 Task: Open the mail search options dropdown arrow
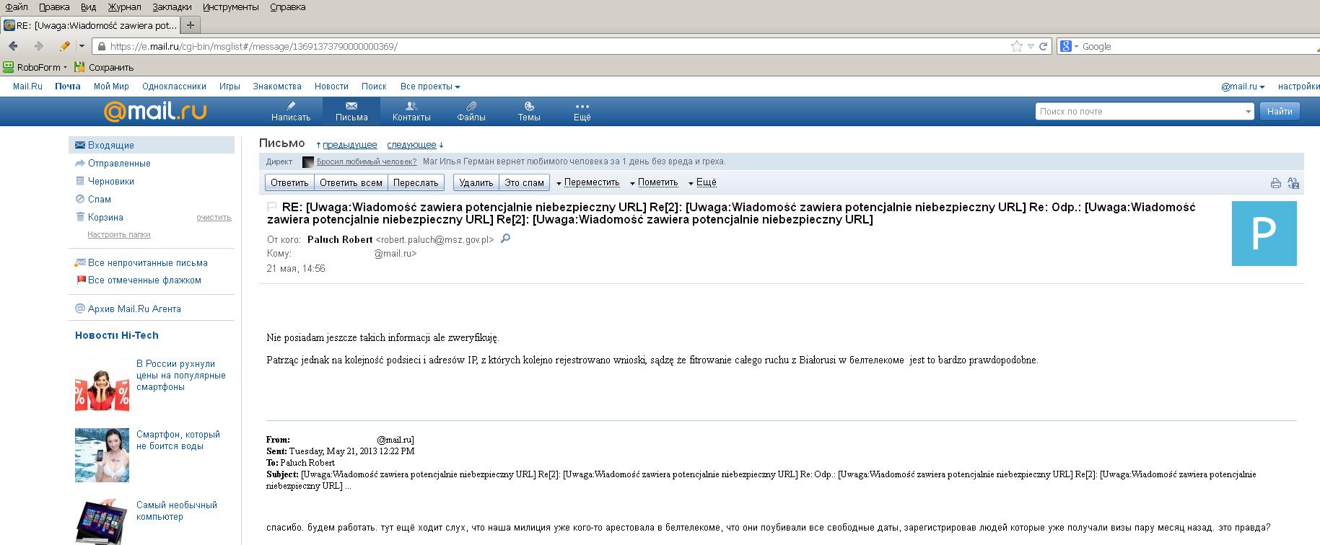[1249, 112]
